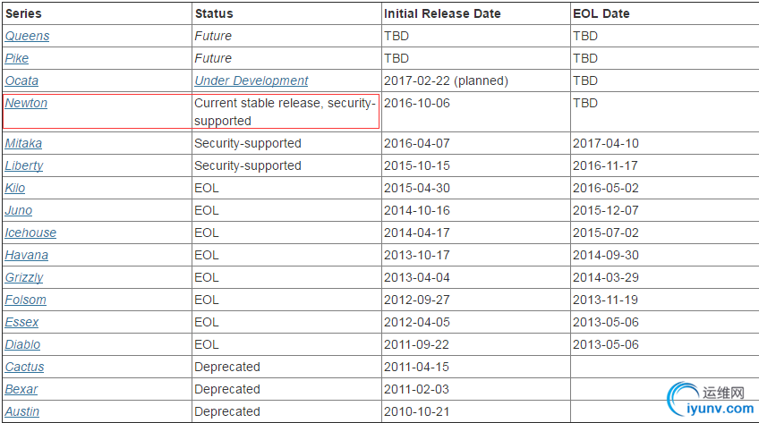This screenshot has width=759, height=423.
Task: Open the Grizzly series link
Action: pos(23,277)
